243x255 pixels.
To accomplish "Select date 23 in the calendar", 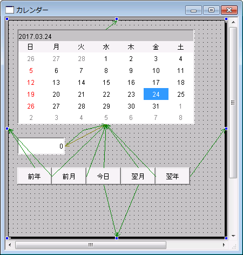I will [131, 94].
